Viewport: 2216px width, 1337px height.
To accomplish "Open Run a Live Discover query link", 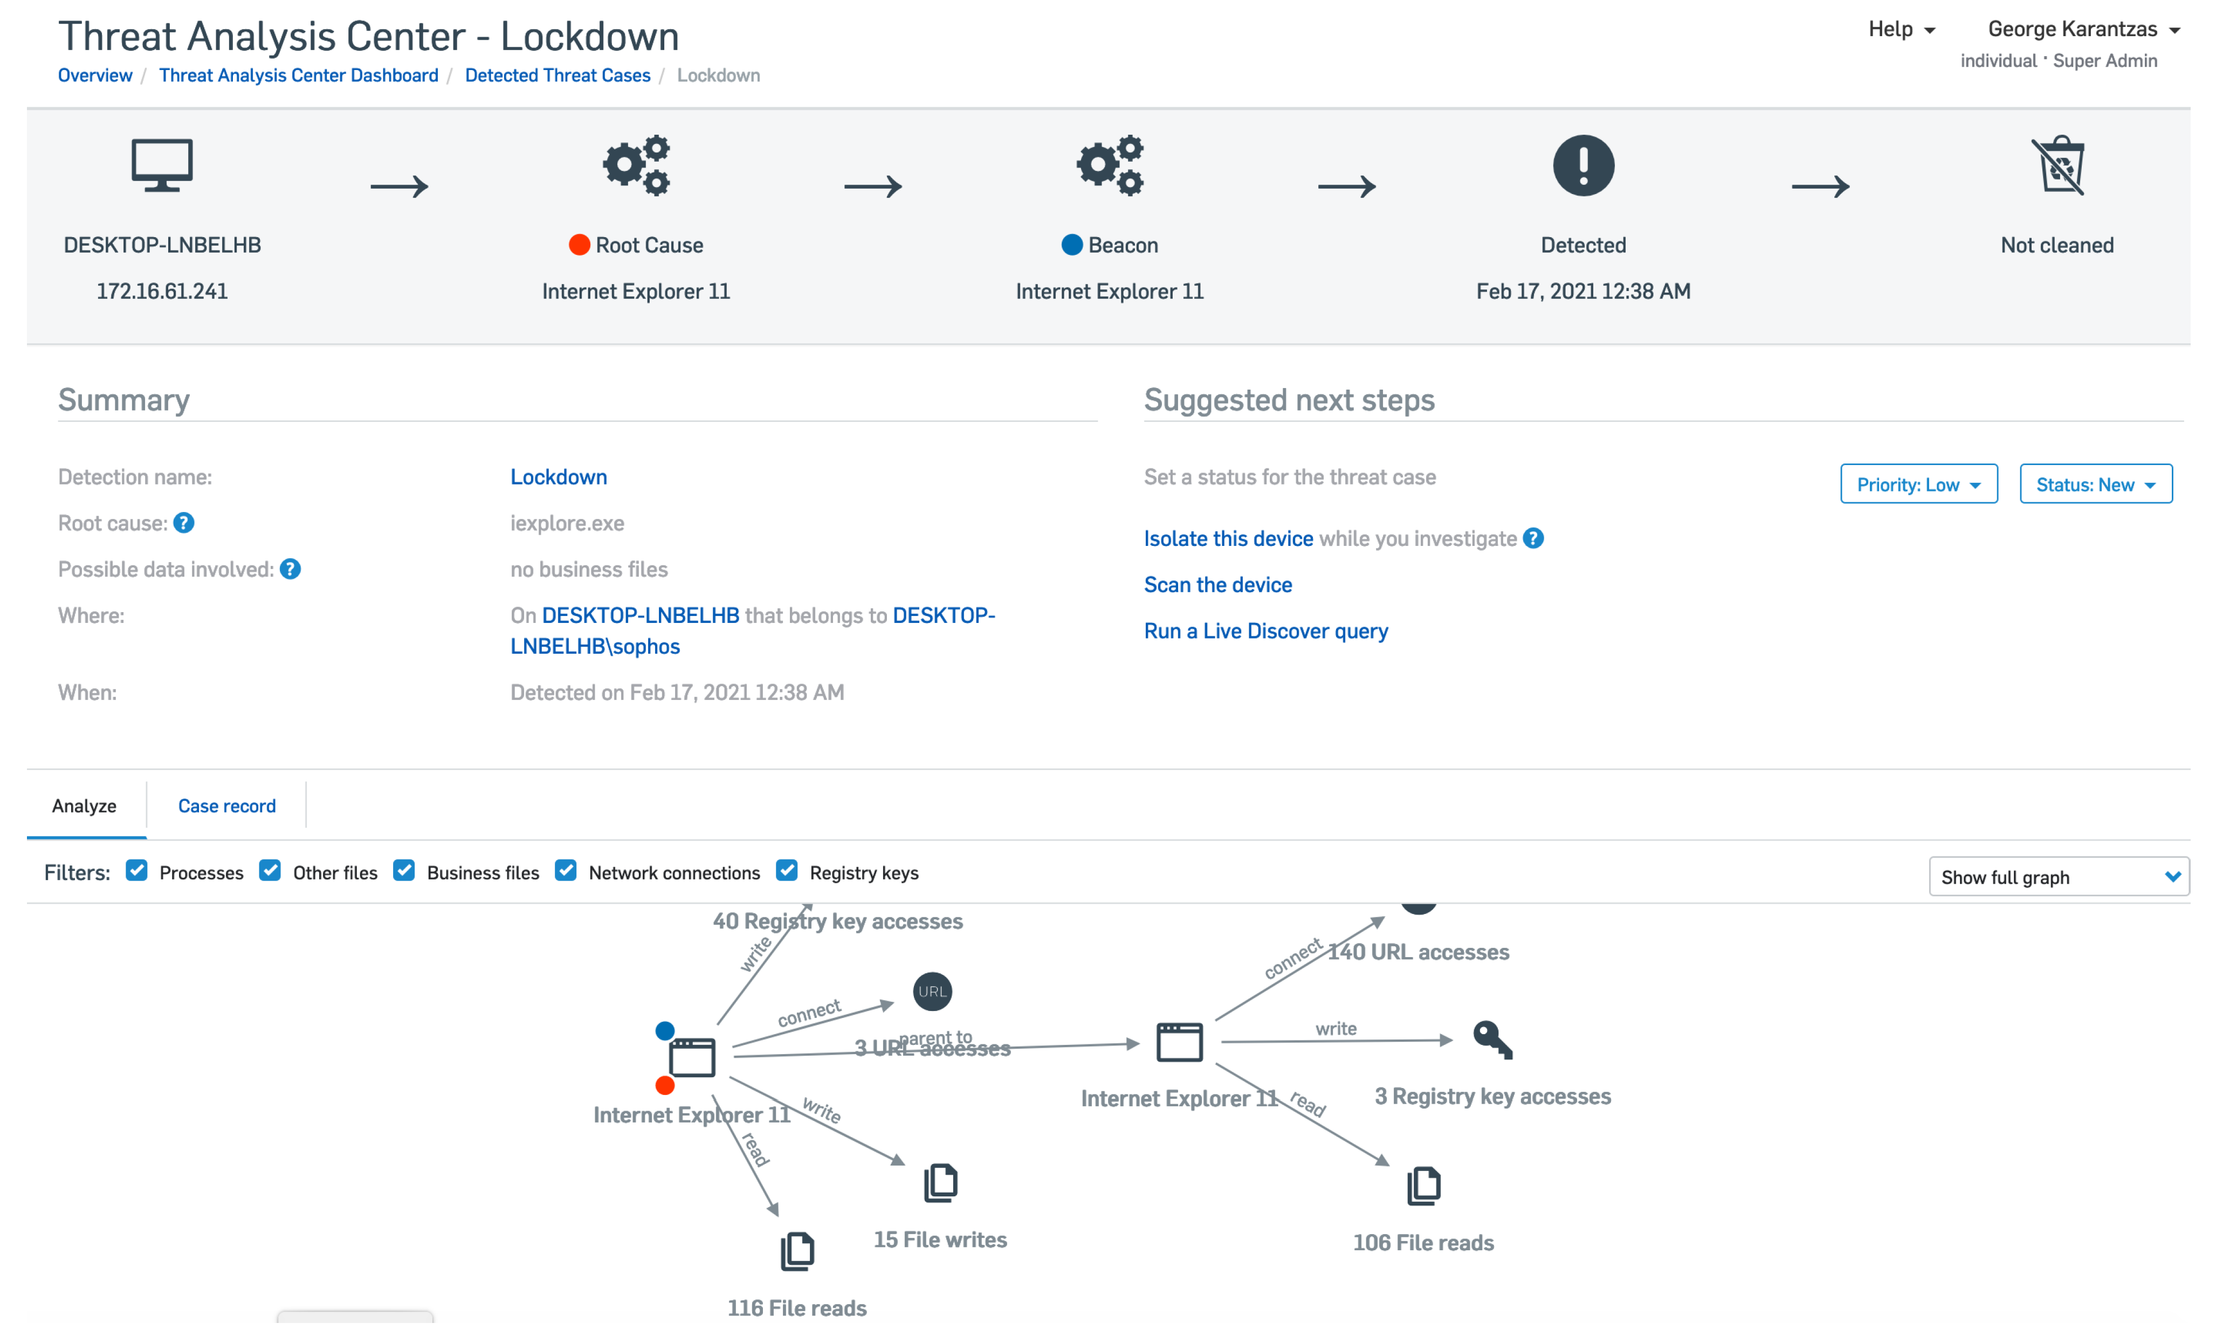I will (x=1265, y=631).
